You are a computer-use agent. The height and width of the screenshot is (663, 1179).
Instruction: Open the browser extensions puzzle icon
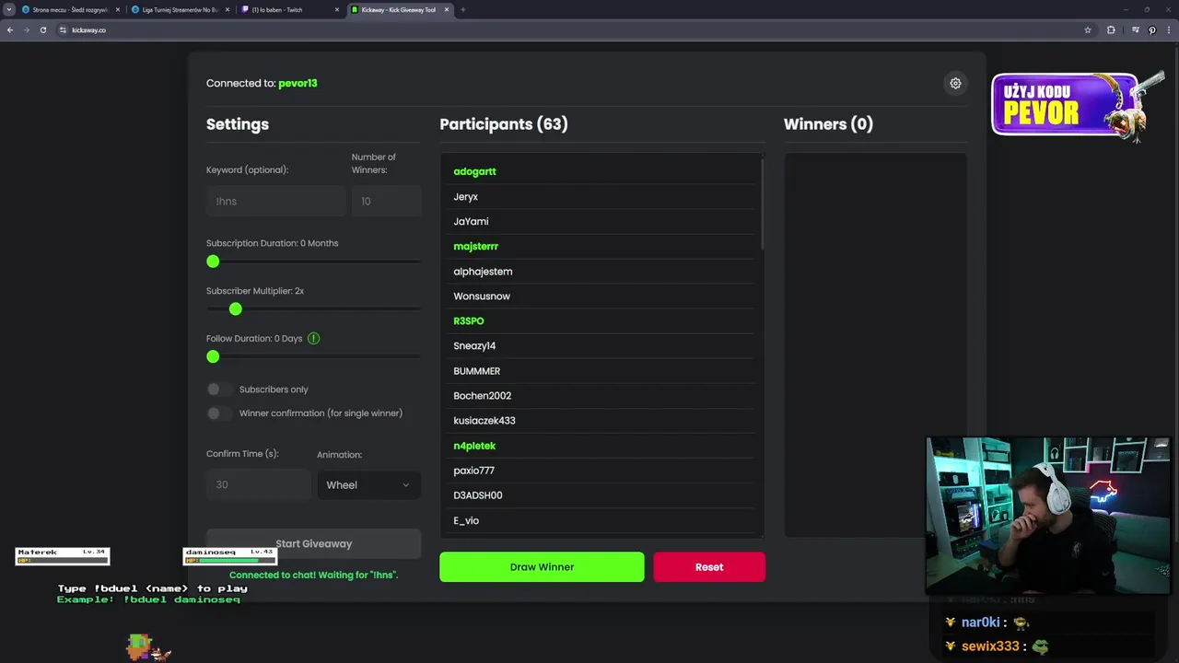pyautogui.click(x=1111, y=29)
